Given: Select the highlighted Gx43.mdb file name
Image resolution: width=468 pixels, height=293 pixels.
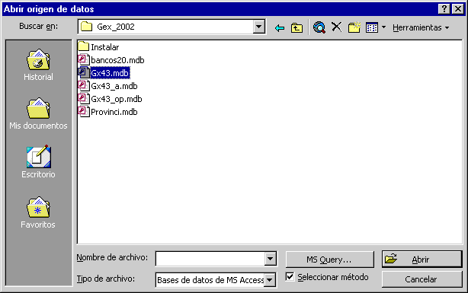Looking at the screenshot, I should [110, 73].
